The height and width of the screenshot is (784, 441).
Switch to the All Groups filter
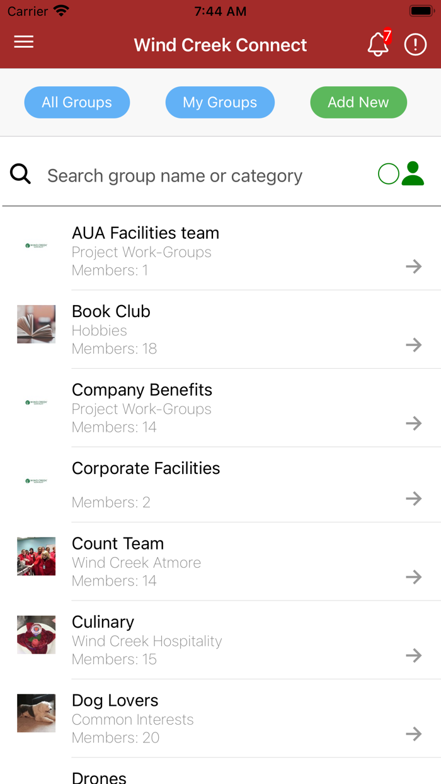[77, 102]
